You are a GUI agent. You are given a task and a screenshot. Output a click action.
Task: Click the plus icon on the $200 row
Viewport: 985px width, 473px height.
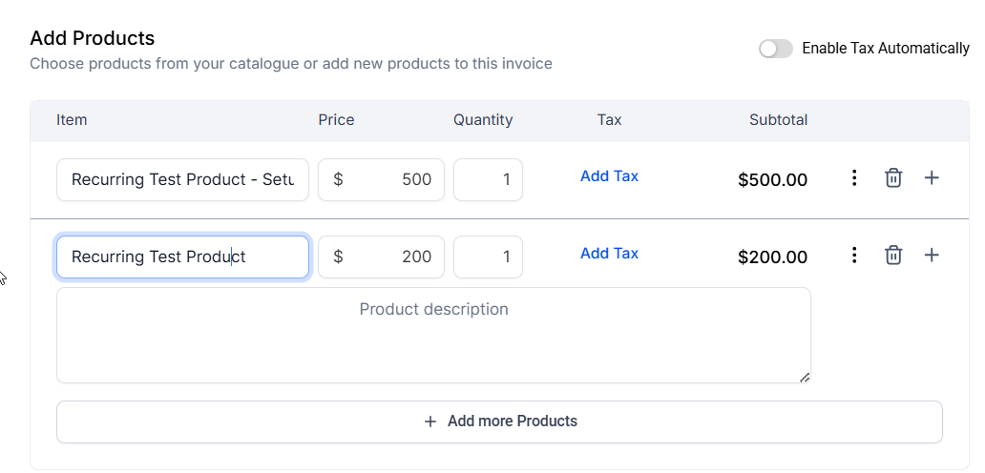933,256
